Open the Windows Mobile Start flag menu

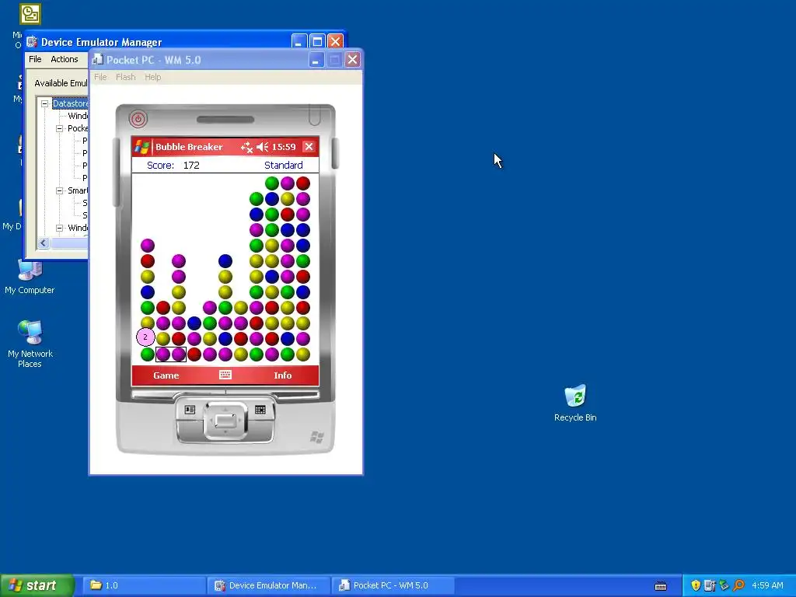pyautogui.click(x=141, y=147)
